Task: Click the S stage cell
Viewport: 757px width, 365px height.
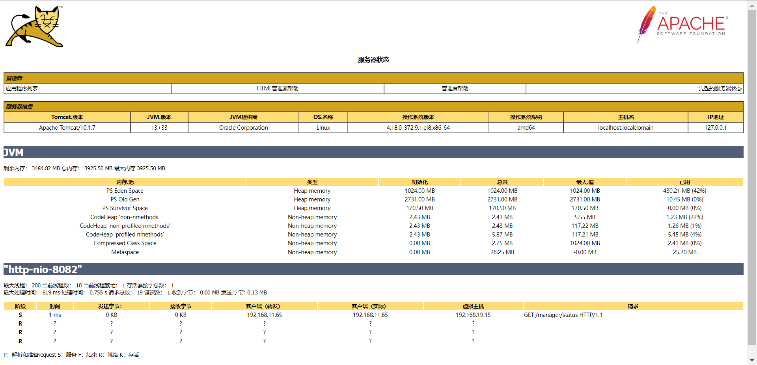Action: (21, 315)
